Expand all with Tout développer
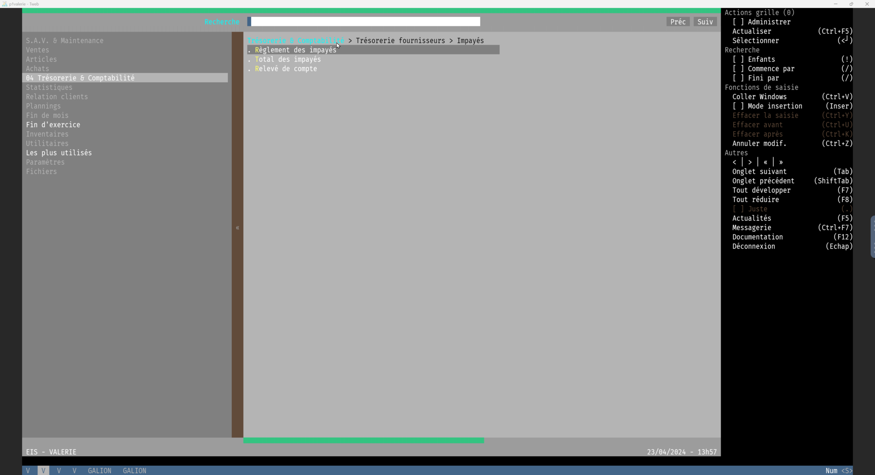 pyautogui.click(x=761, y=190)
